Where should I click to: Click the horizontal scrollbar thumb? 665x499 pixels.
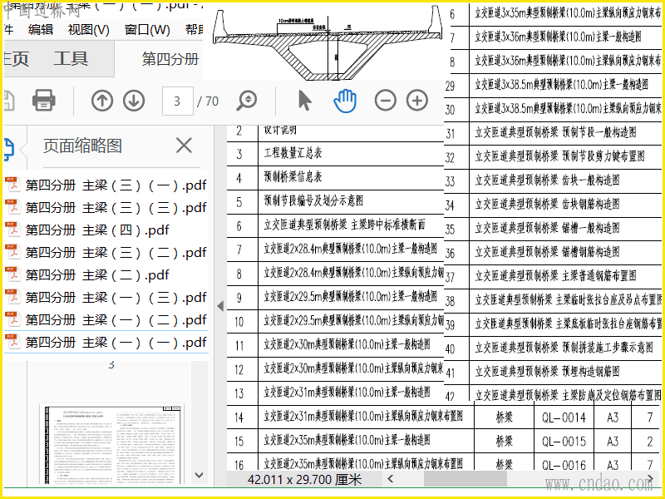click(465, 480)
